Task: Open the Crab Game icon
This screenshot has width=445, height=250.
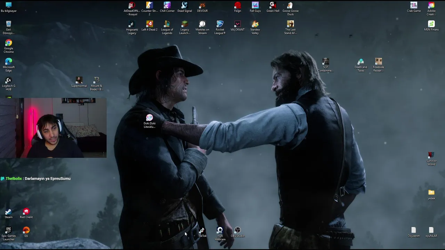Action: pos(414,7)
